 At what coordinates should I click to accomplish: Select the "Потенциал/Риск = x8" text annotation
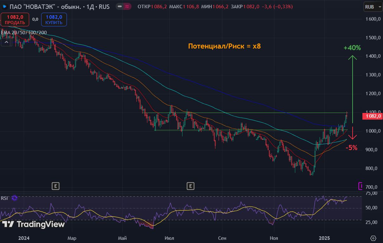click(x=224, y=46)
